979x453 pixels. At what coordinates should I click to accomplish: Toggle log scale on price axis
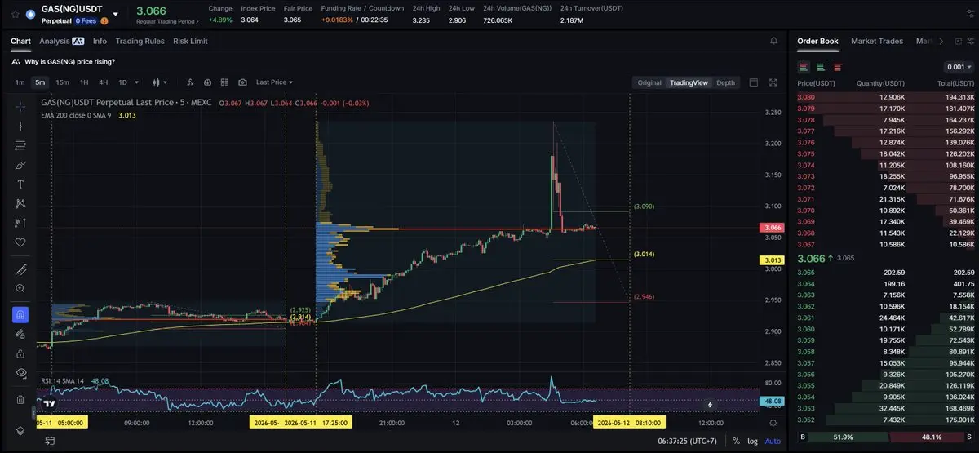pos(751,441)
